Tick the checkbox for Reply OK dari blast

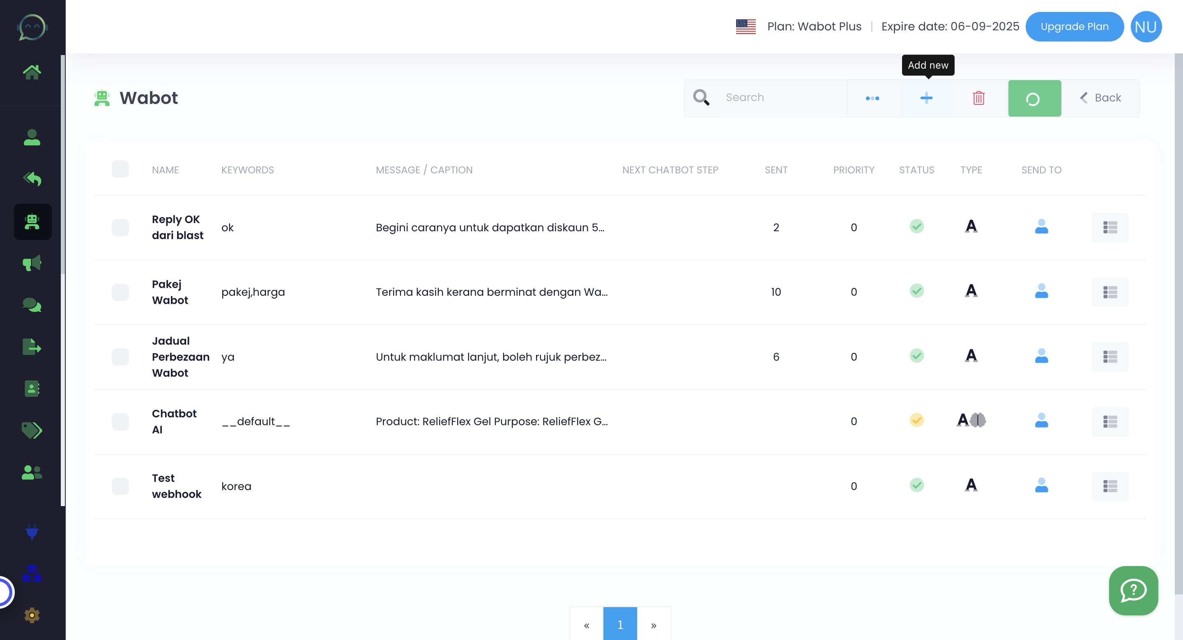[120, 227]
